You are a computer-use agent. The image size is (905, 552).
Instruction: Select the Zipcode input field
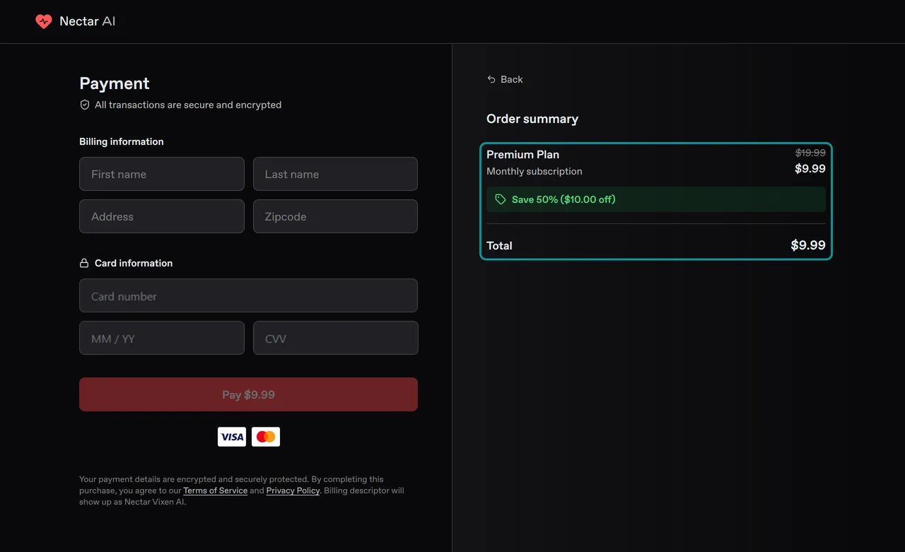coord(335,216)
